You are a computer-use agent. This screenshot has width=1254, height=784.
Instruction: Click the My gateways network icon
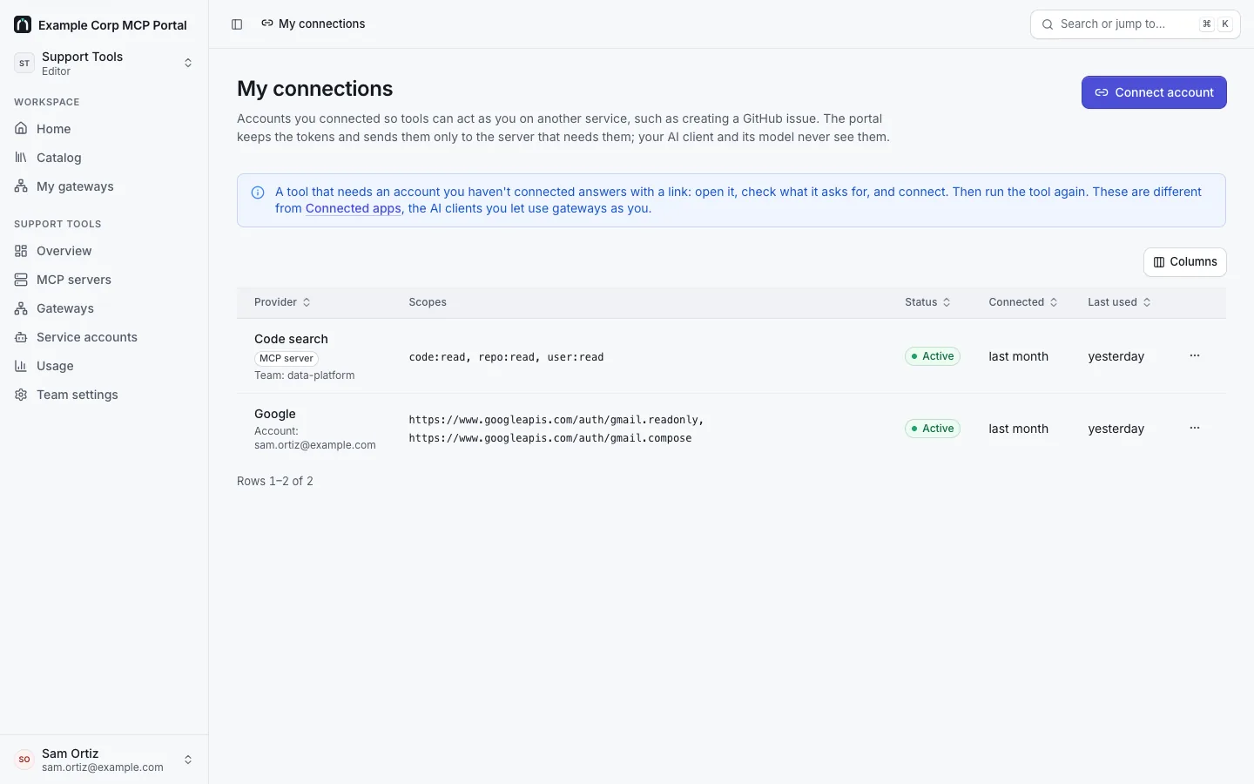(21, 186)
